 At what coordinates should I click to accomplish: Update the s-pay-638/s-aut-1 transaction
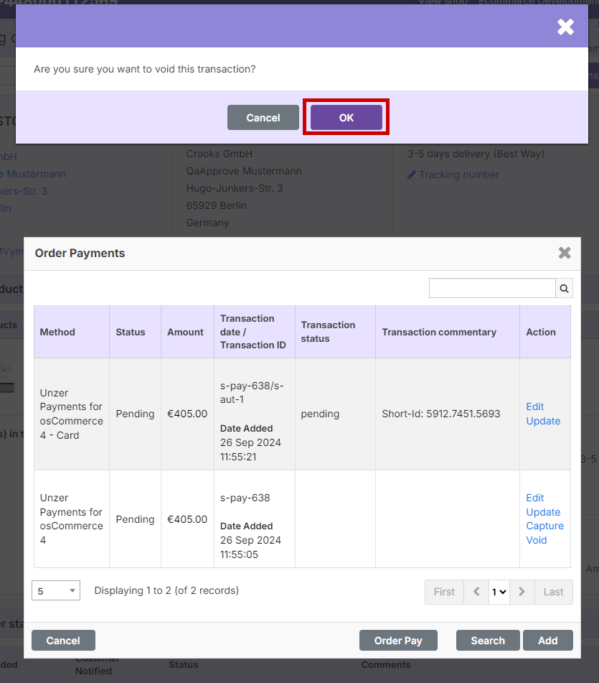point(543,421)
